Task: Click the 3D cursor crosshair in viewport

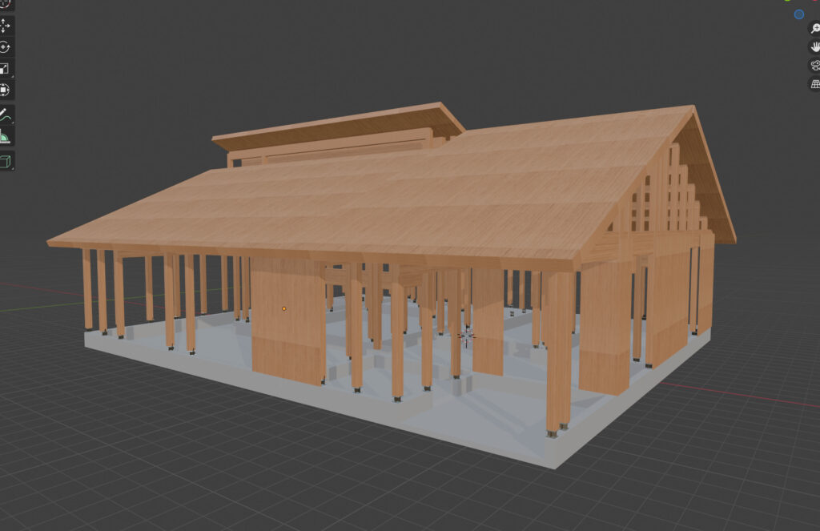Action: pos(467,336)
